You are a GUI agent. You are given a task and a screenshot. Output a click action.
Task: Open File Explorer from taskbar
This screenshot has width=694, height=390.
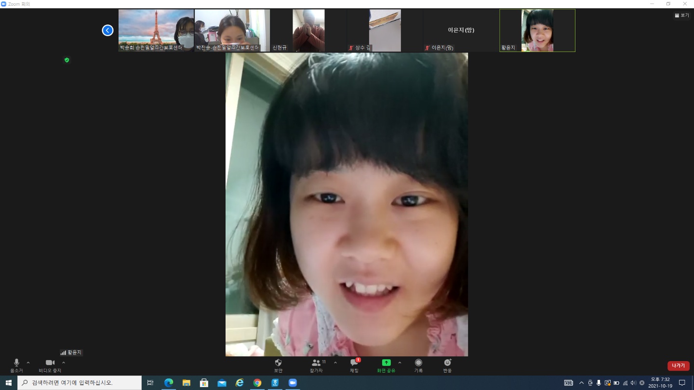(x=187, y=383)
